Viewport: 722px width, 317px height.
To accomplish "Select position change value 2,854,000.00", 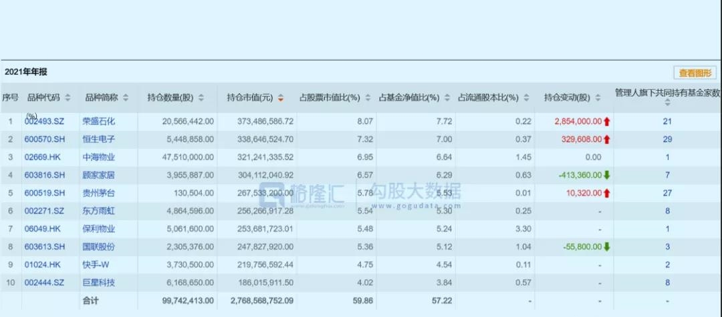I will [x=578, y=121].
